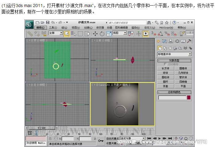Open the 创建(C) menu
The height and width of the screenshot is (147, 216).
point(88,28)
